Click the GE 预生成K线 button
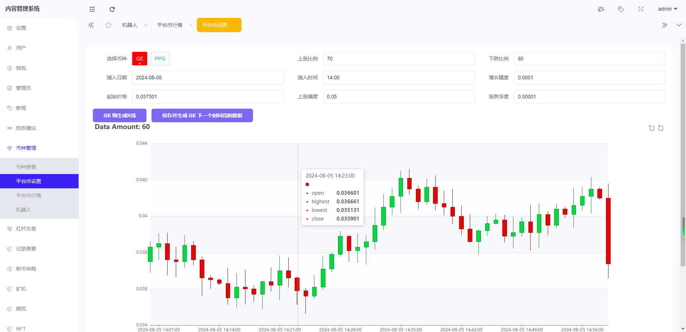 tap(119, 115)
